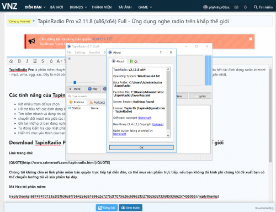Viewport: 276px width, 212px height.
Task: Open the notifications bell icon
Action: [x=245, y=7]
